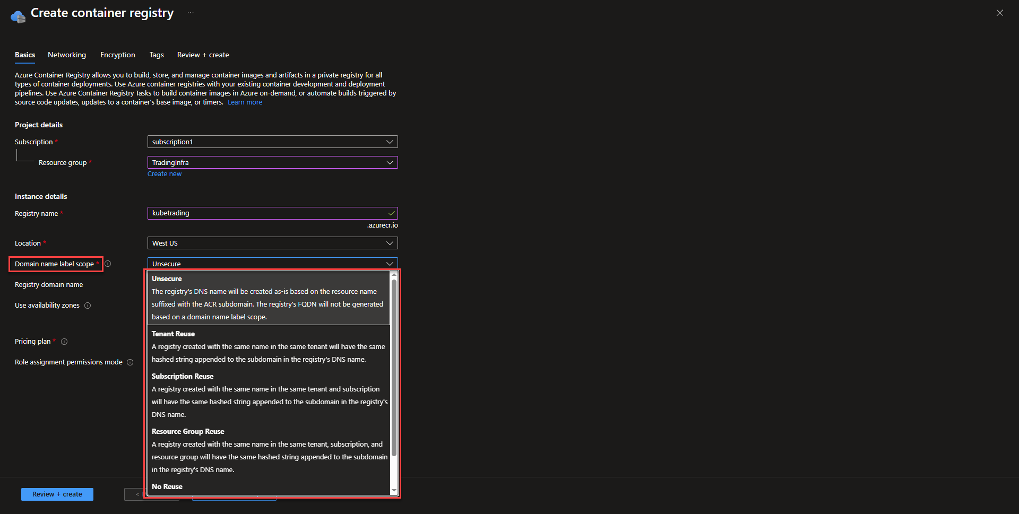1019x514 pixels.
Task: Go to the Tags tab
Action: [157, 55]
